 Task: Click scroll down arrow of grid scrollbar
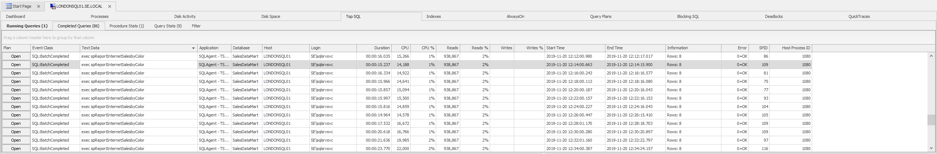click(932, 148)
